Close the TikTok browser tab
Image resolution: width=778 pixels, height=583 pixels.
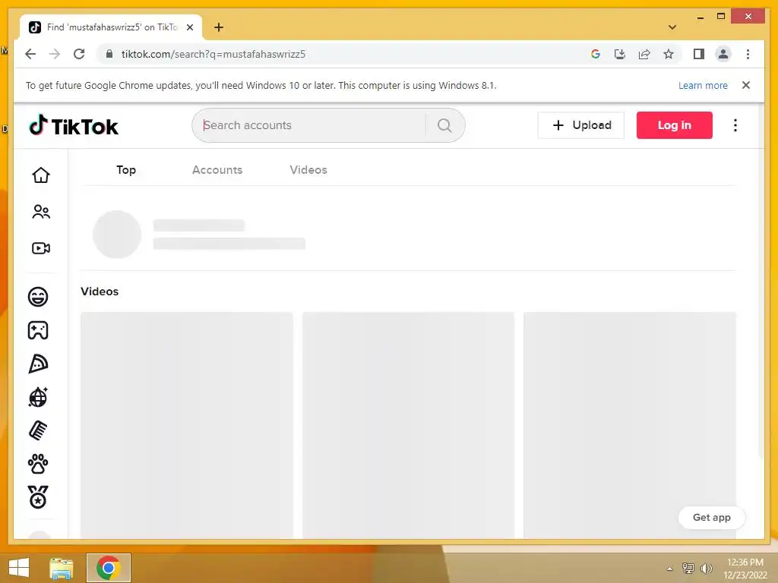pos(189,27)
